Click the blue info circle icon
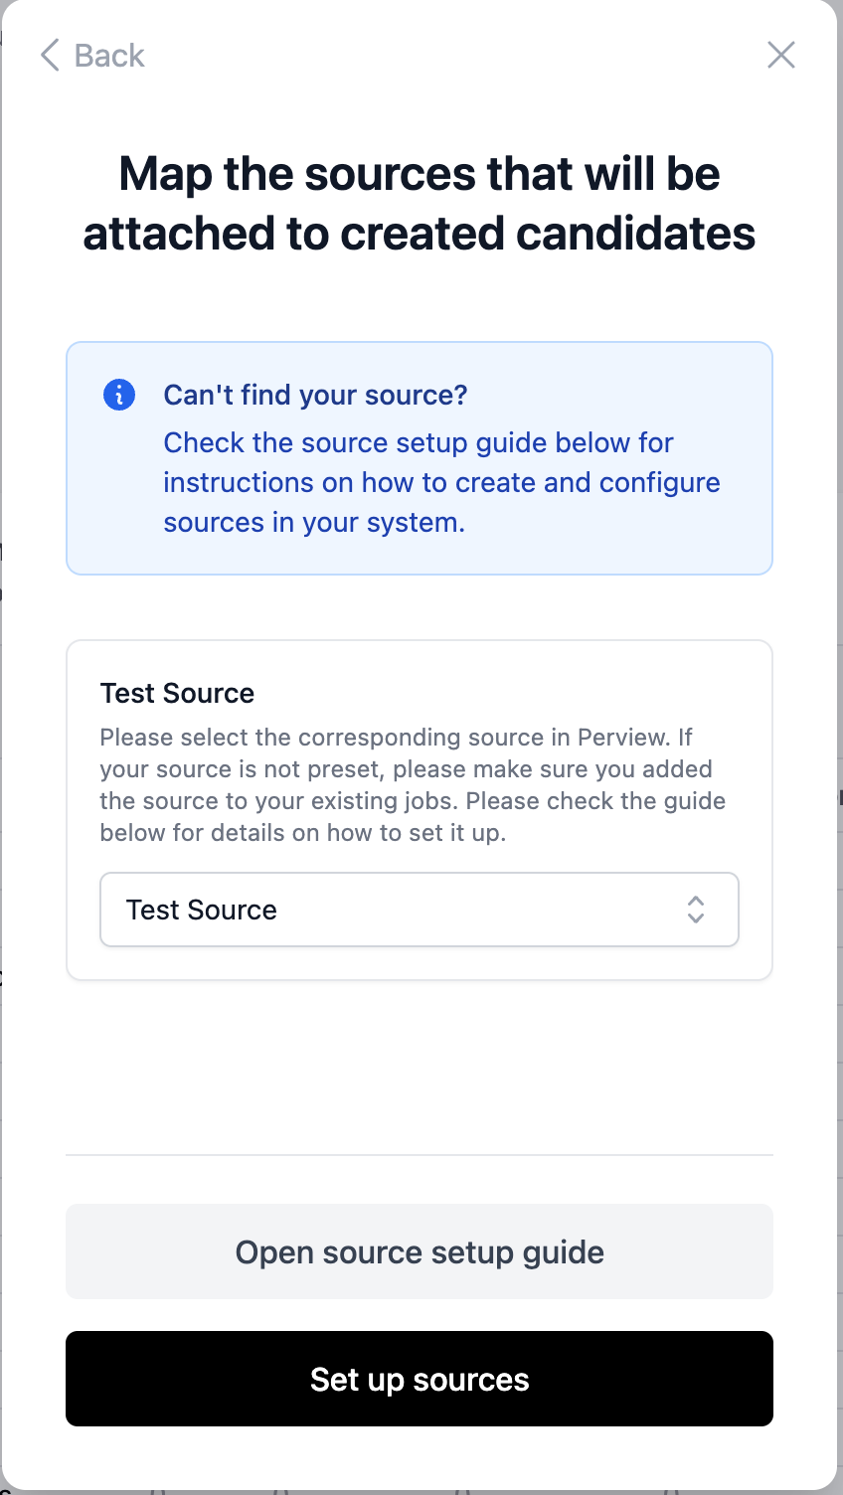This screenshot has width=843, height=1495. pyautogui.click(x=119, y=395)
